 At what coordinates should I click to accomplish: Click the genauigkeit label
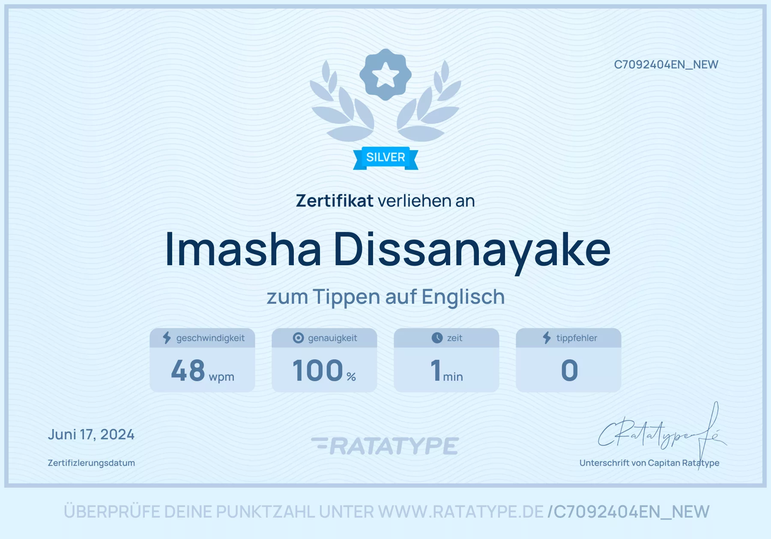[x=332, y=338]
